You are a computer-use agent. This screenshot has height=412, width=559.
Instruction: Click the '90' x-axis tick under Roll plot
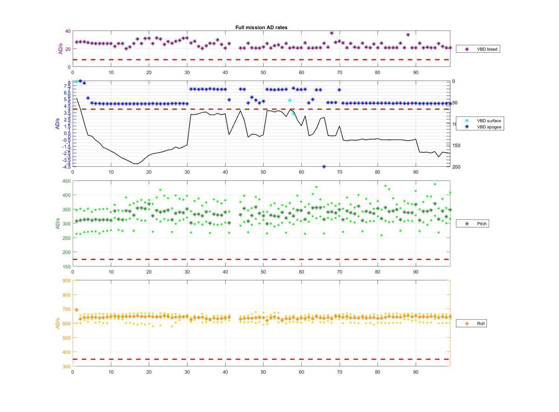[416, 372]
